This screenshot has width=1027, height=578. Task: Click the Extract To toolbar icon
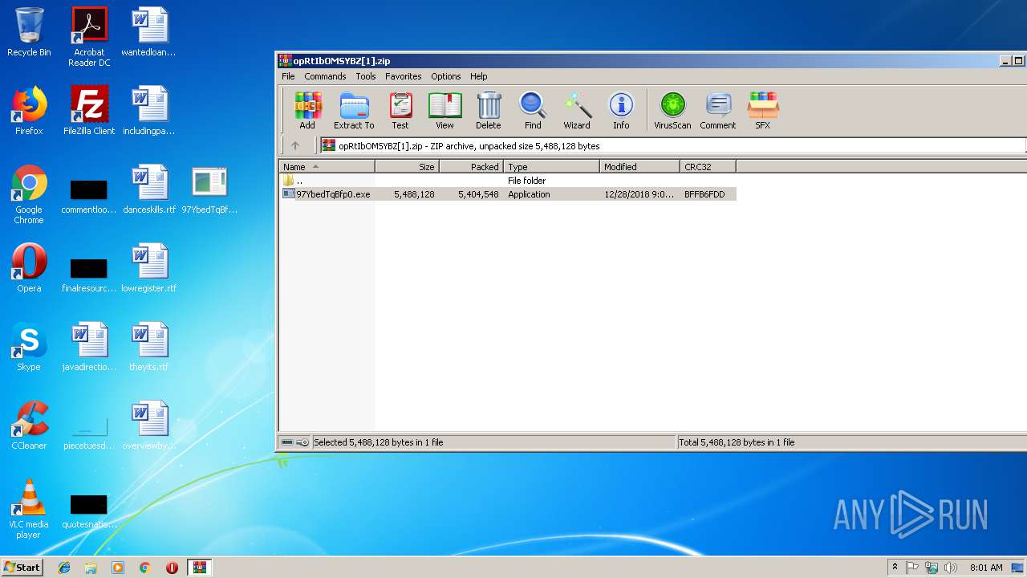coord(354,111)
